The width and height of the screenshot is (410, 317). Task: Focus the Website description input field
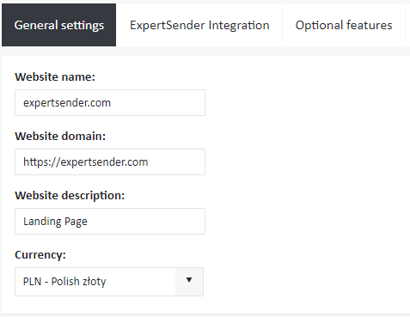coord(110,221)
